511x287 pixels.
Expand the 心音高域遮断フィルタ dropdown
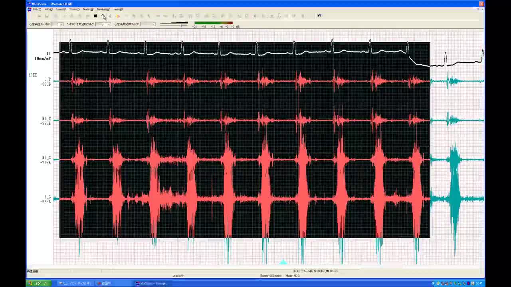[x=153, y=24]
